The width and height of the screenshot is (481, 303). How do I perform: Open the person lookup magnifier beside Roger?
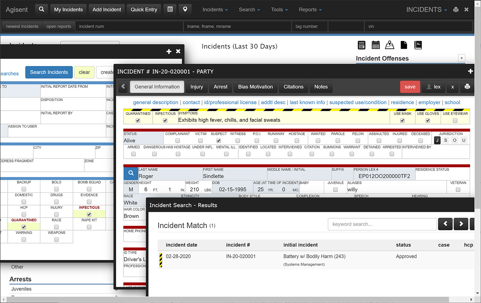point(131,173)
